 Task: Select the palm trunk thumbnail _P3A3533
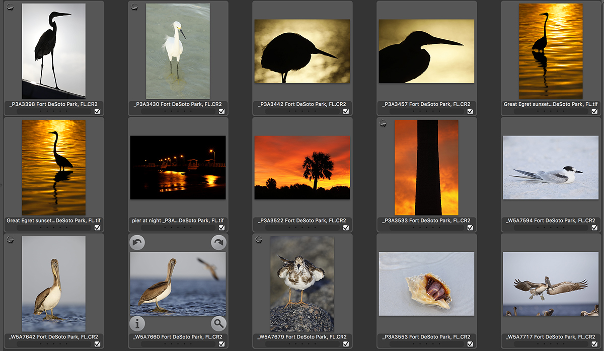tap(426, 167)
